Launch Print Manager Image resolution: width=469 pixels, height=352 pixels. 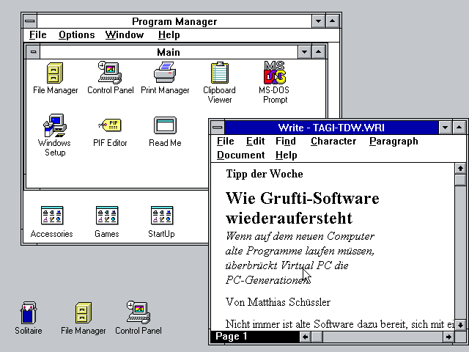click(165, 73)
